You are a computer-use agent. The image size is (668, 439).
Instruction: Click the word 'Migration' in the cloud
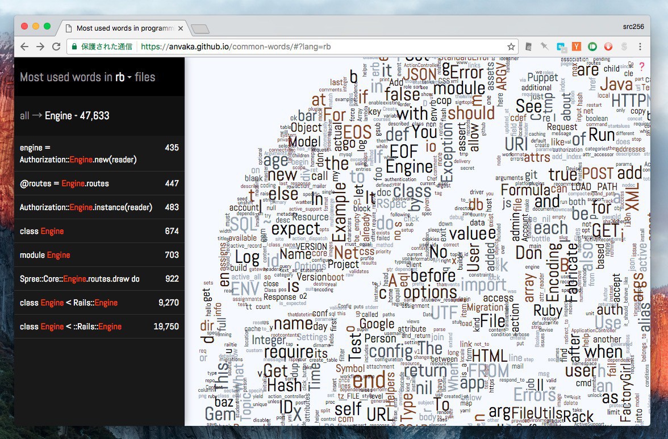coord(485,307)
